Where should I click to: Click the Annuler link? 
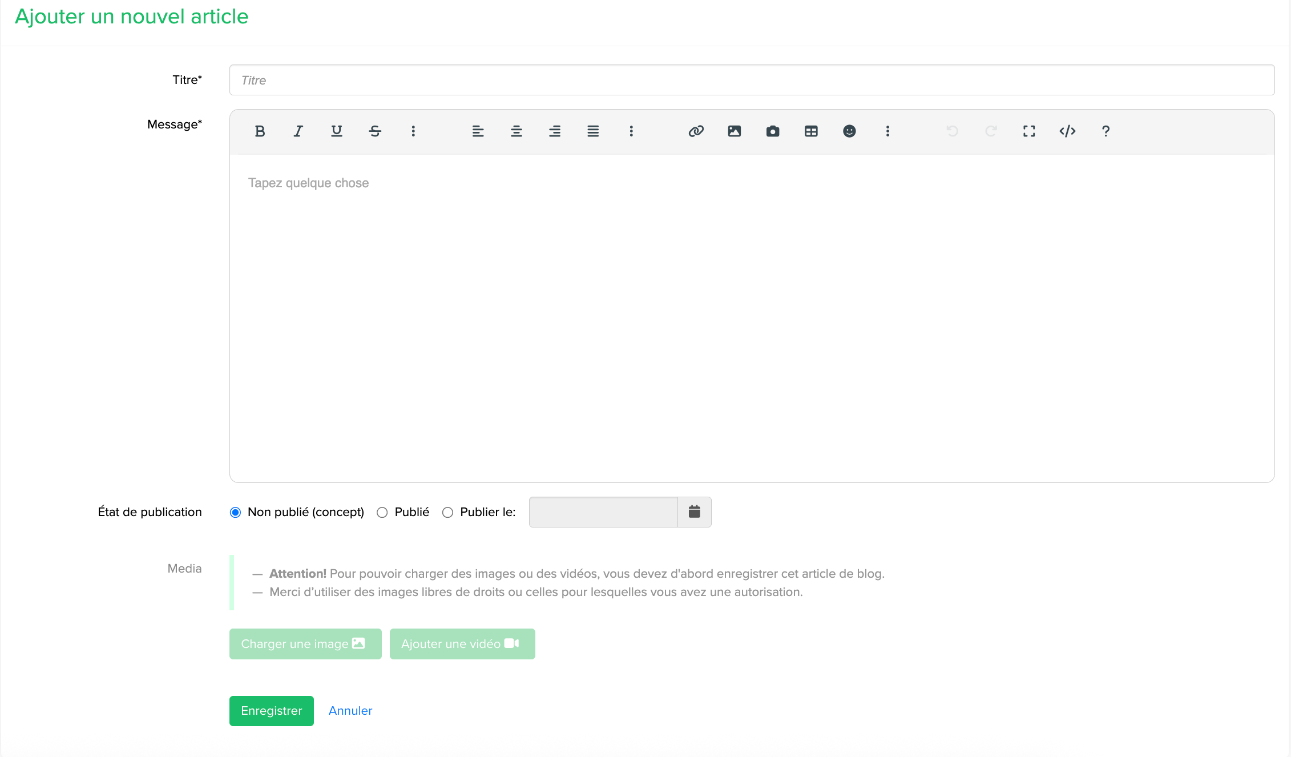coord(350,711)
